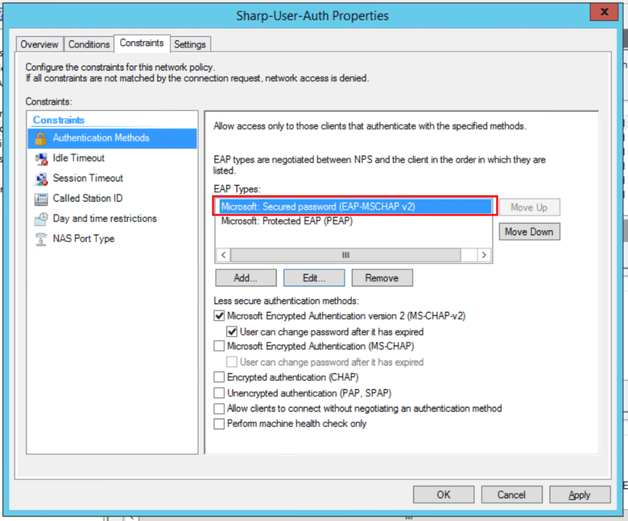Check Perform machine health check only

pos(219,424)
